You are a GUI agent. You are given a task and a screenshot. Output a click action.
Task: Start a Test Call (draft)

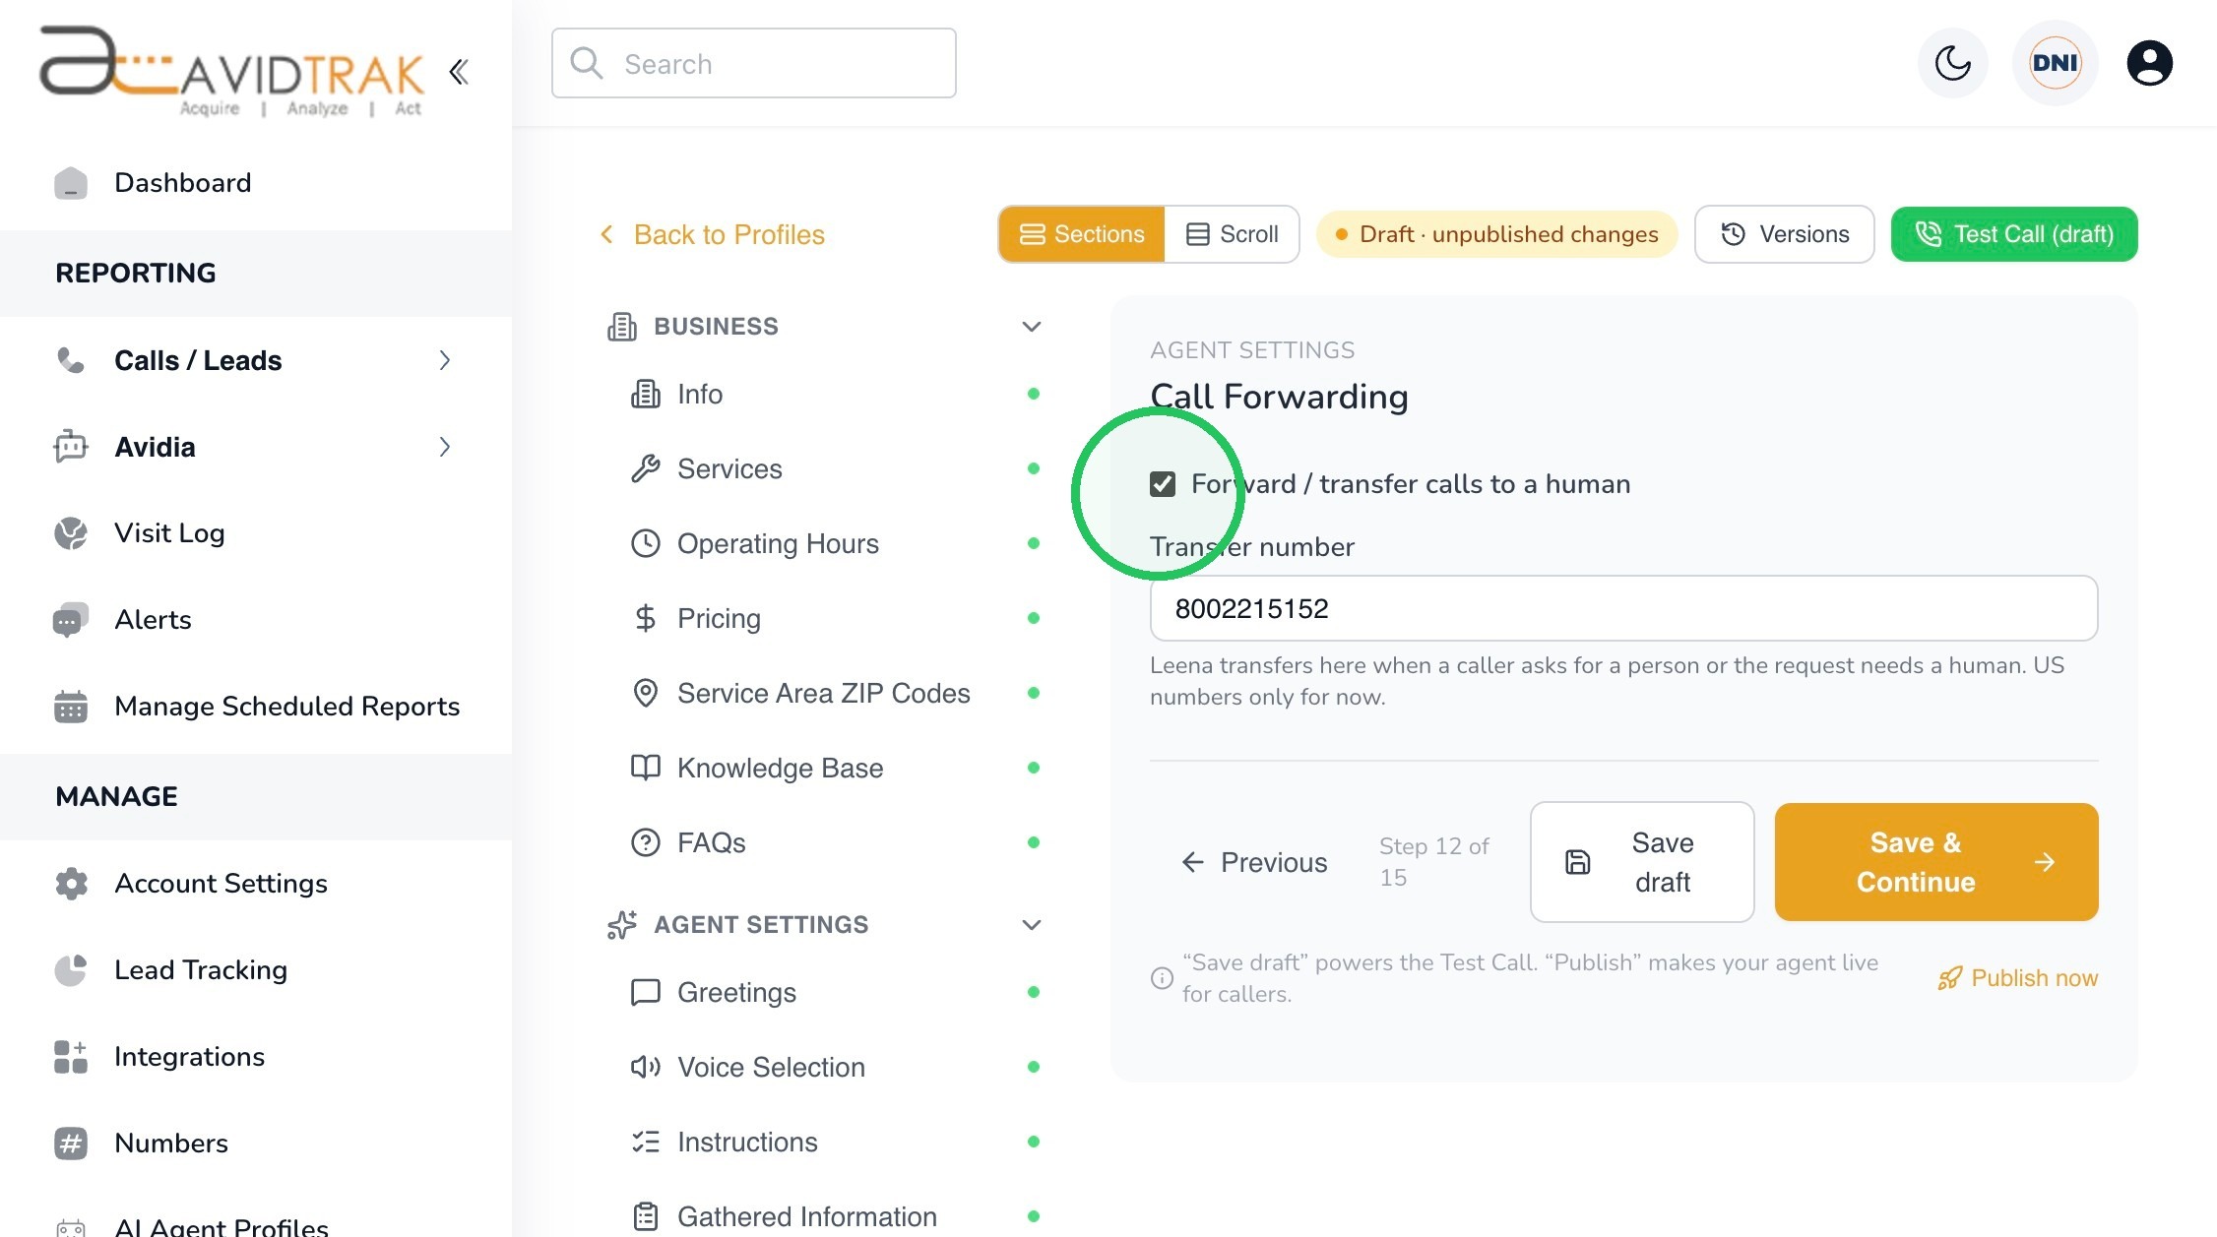pos(2014,234)
